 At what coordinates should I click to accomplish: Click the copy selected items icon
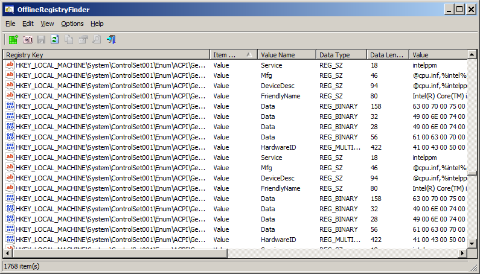69,39
